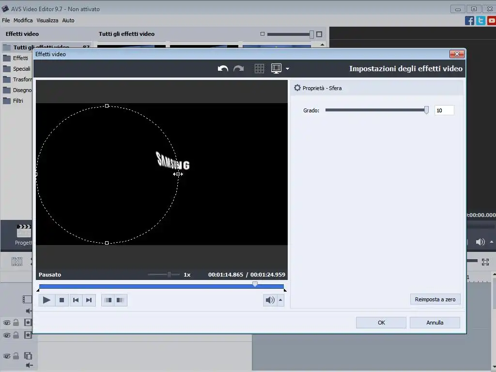Click the main video track filmstrip icon

coord(28,299)
